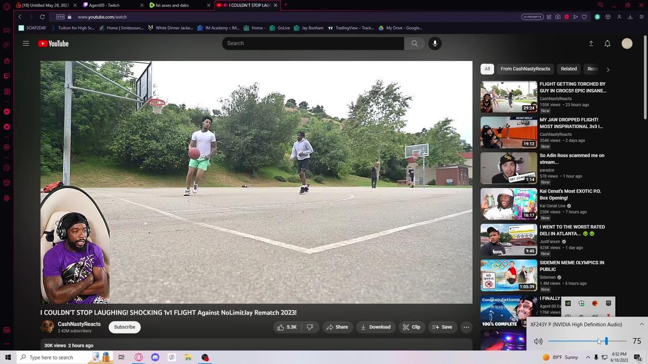Subscribe to CashNastyReacts
The image size is (648, 364).
coord(125,327)
